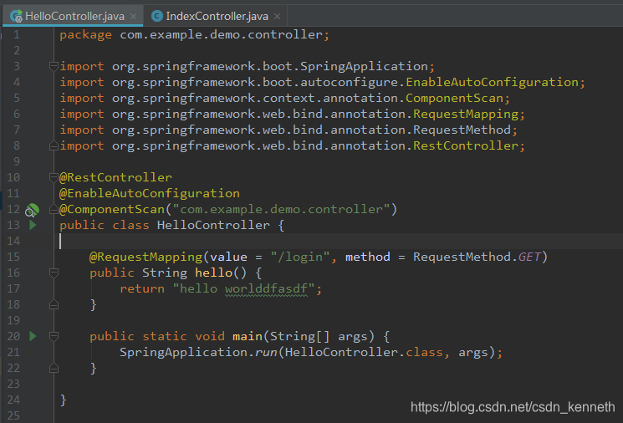Click RequestMethod in the line 7 import
Screen dimensions: 623x423
pos(462,130)
